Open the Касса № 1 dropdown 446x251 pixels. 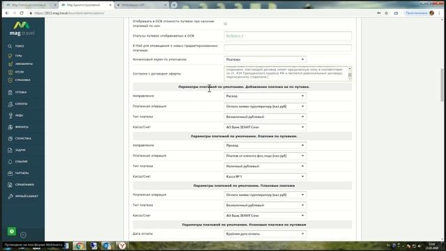tap(265, 176)
